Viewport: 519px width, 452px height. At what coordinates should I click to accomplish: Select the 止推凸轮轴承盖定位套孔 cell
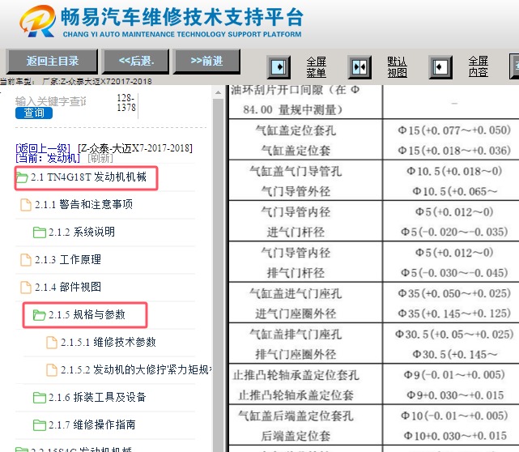click(x=296, y=375)
